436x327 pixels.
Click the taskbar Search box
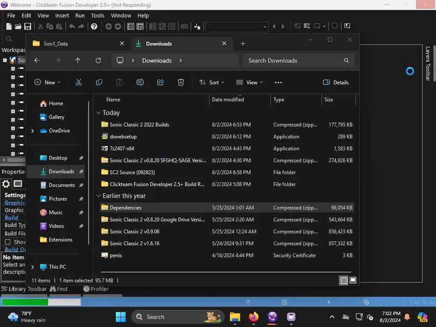coord(178,317)
